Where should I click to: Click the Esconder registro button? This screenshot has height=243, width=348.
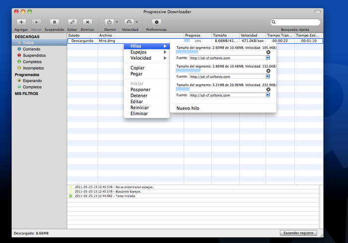[298, 233]
